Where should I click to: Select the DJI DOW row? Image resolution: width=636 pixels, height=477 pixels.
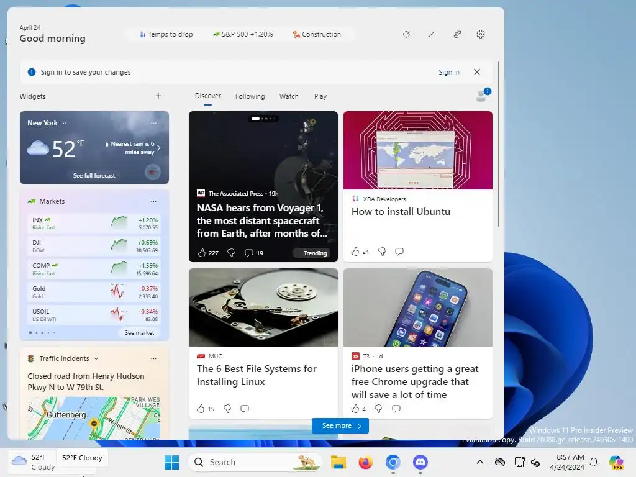(x=94, y=246)
